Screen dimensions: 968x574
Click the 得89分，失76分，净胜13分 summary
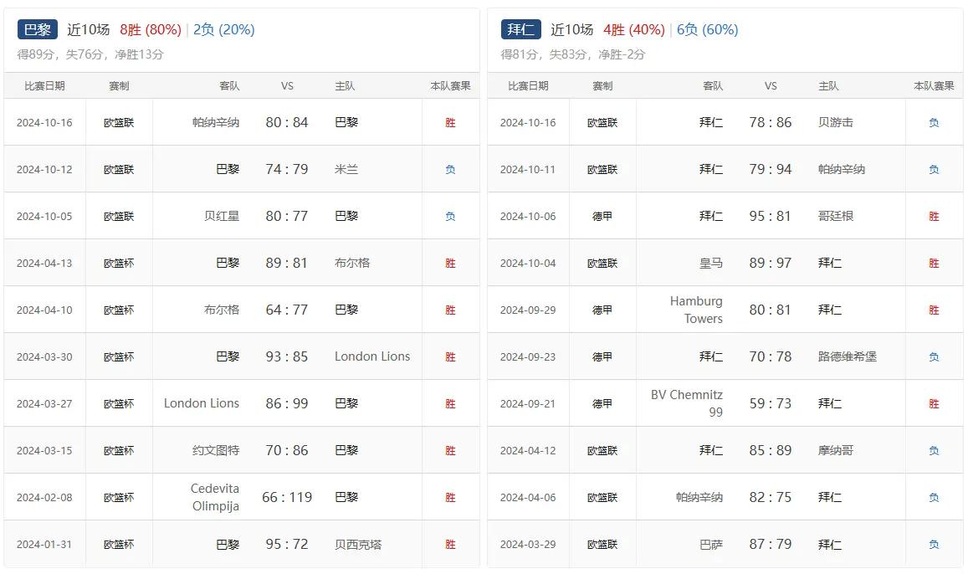(90, 54)
